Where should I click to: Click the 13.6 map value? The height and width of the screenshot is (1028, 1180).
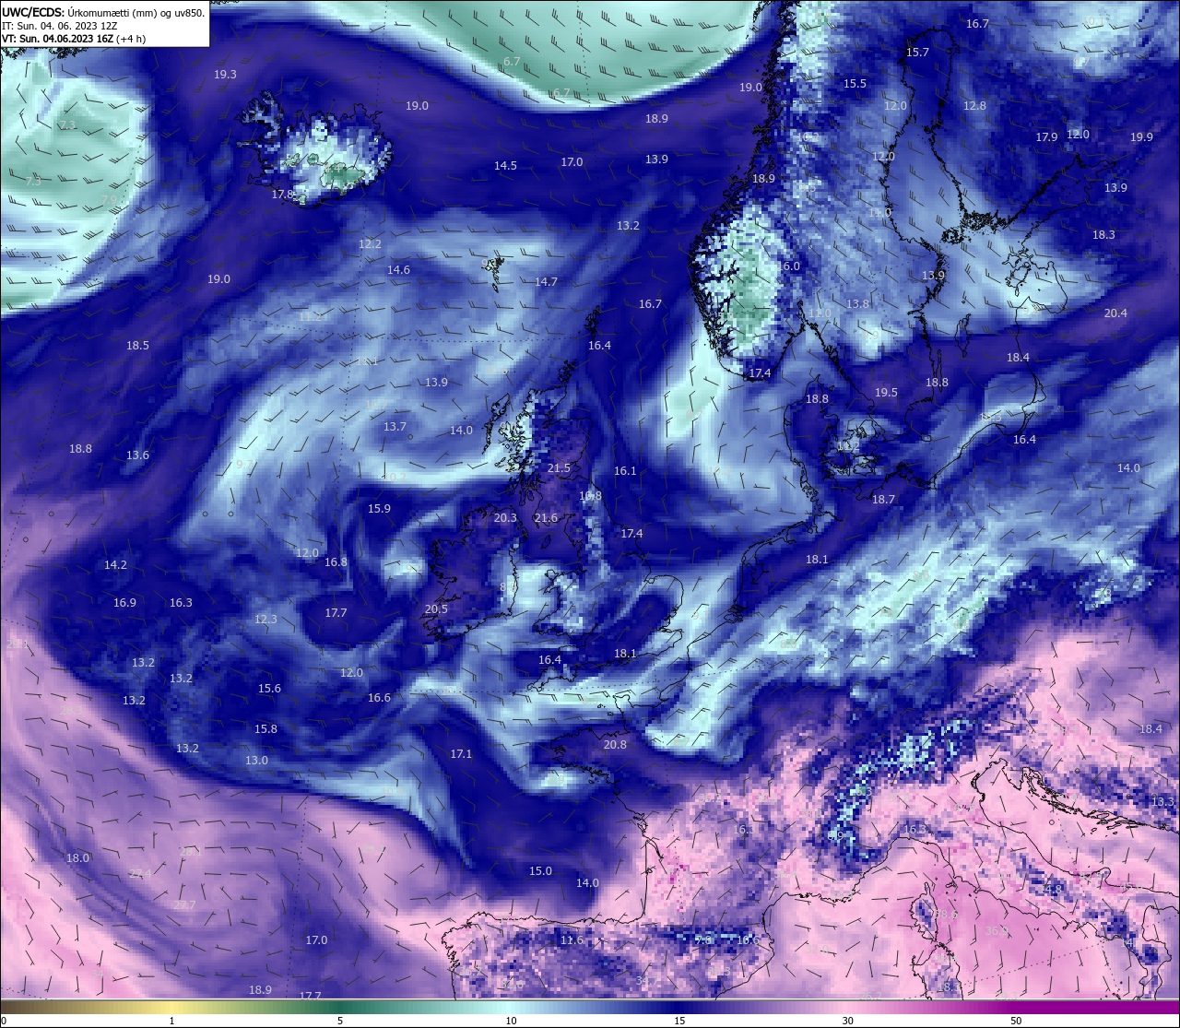[137, 455]
